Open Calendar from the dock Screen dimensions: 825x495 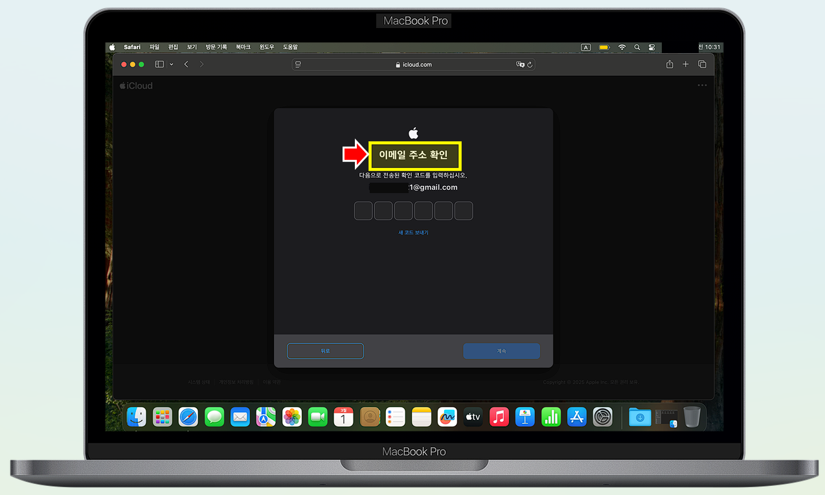344,417
